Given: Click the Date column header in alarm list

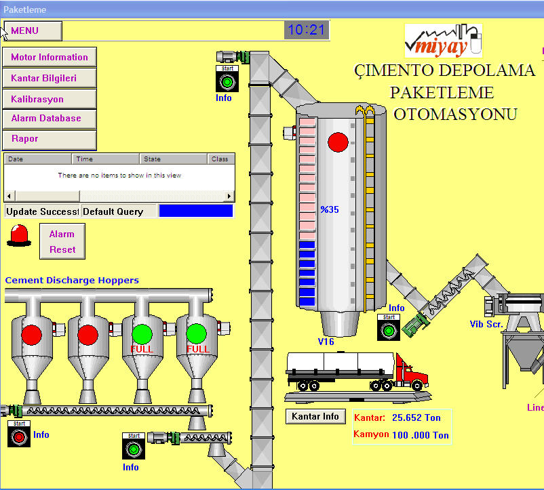Looking at the screenshot, I should pos(38,159).
